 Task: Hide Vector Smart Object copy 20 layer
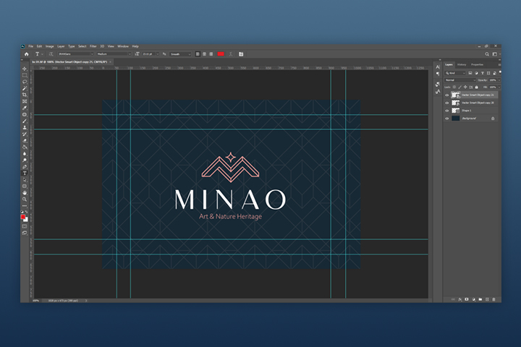[x=447, y=103]
